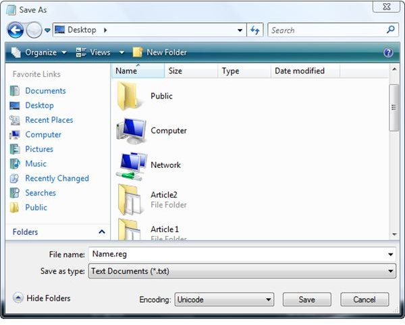Select the Article 1 folder icon

[x=130, y=229]
